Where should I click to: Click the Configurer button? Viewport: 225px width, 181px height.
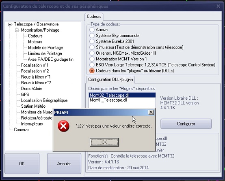click(186, 124)
